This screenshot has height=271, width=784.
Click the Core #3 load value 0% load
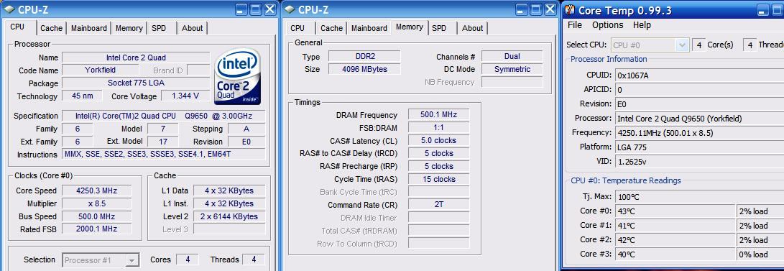click(760, 254)
